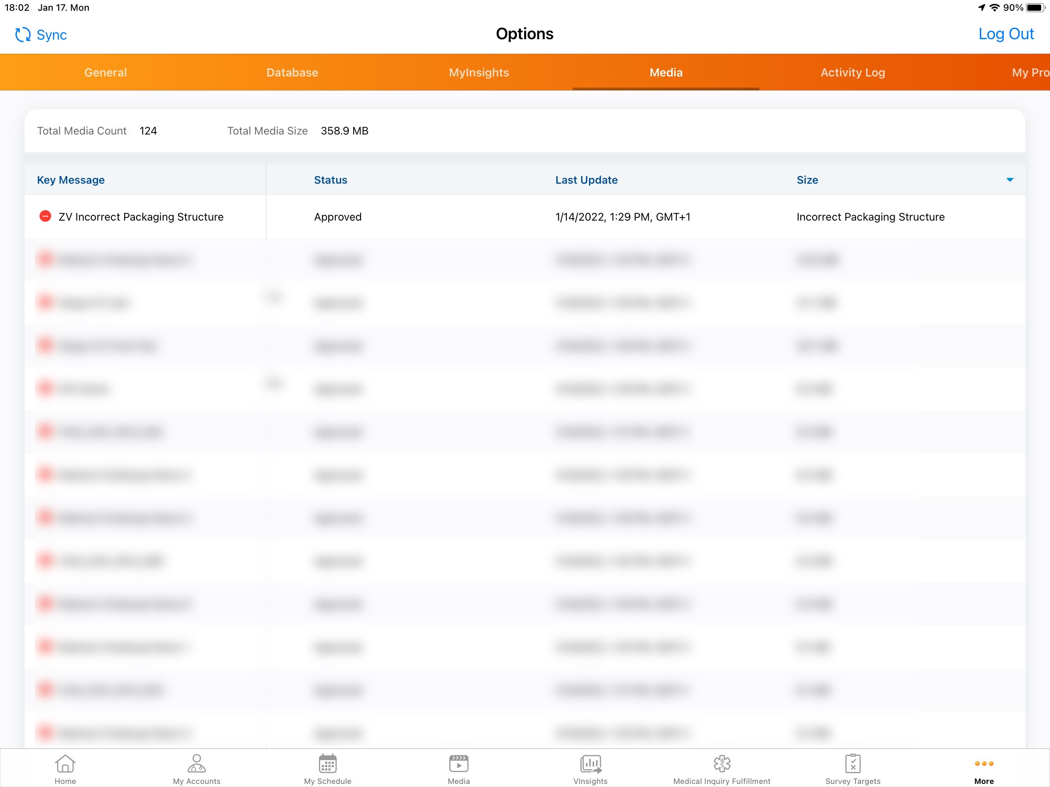Sort by Key Message column header
1050x787 pixels.
coord(71,180)
